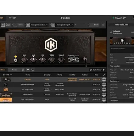The width and height of the screenshot is (134, 136).
Task: Click the IK hexagon logo on amp
Action: pos(51,45)
